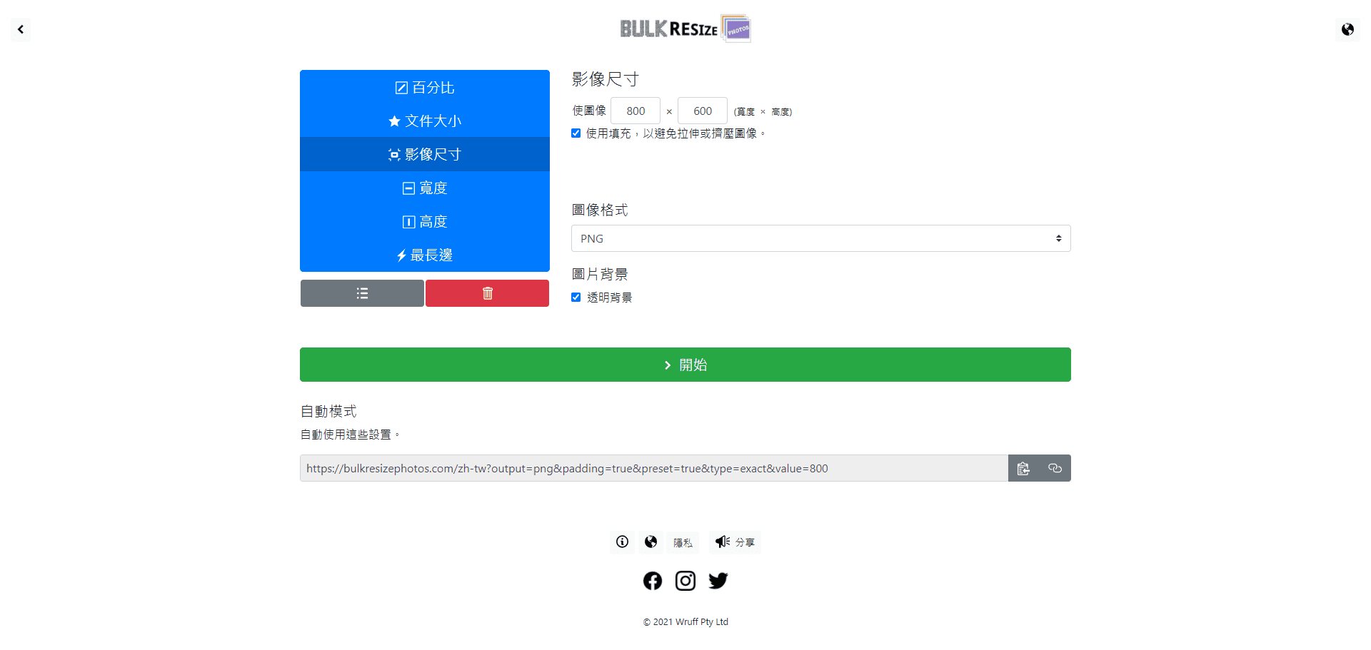Select the 百分比 resize mode

(x=425, y=87)
